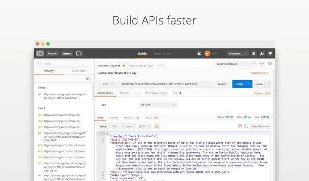Screen dimensions: 309x181
Task: Select the Pre-request Script tab
Action: pyautogui.click(x=156, y=93)
